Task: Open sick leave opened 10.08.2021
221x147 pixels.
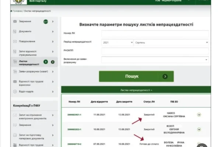Action: coord(74,129)
